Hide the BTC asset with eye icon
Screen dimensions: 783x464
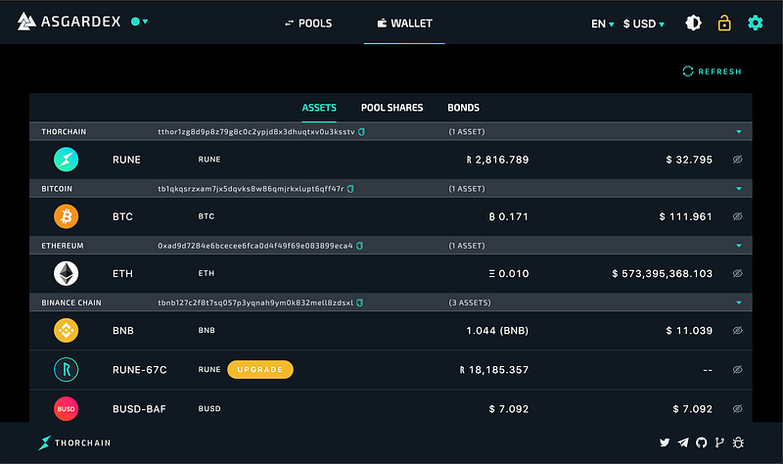click(x=738, y=216)
